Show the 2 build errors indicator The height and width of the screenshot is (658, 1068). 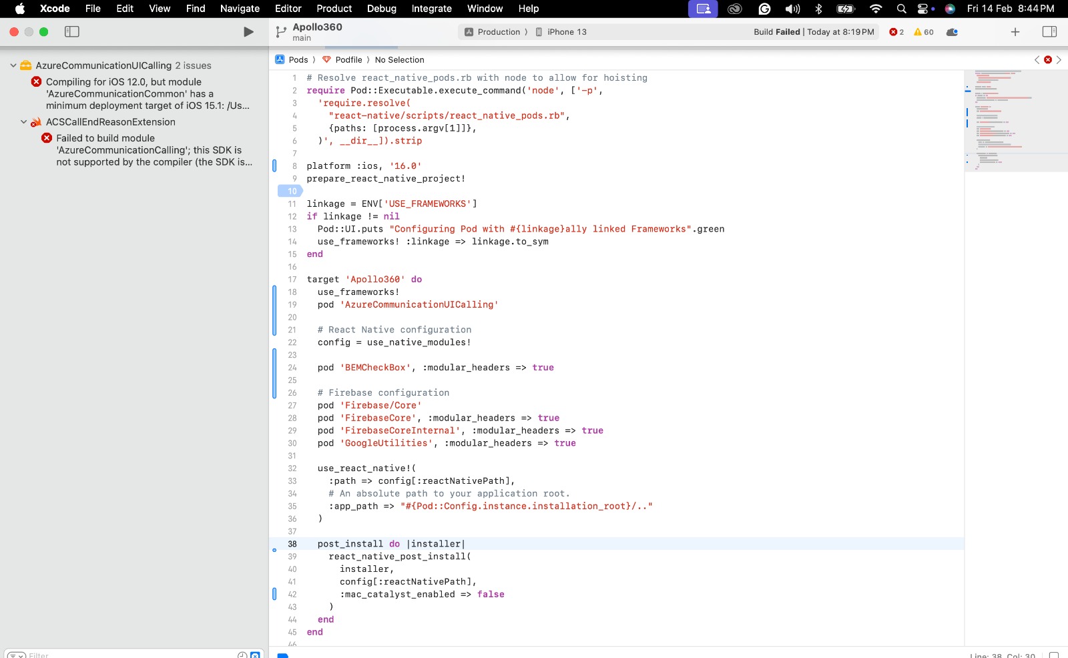pyautogui.click(x=896, y=32)
